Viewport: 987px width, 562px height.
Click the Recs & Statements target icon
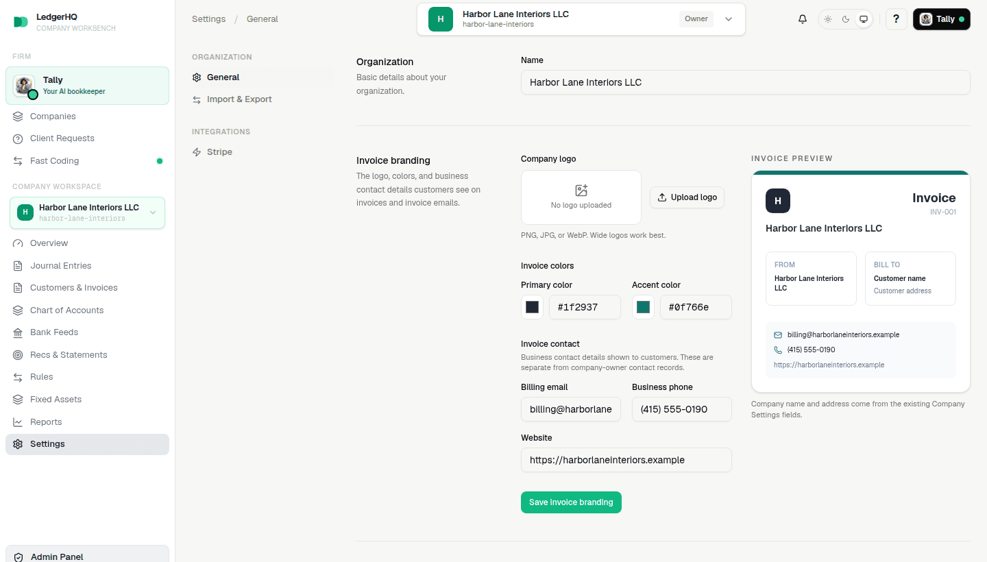(18, 355)
